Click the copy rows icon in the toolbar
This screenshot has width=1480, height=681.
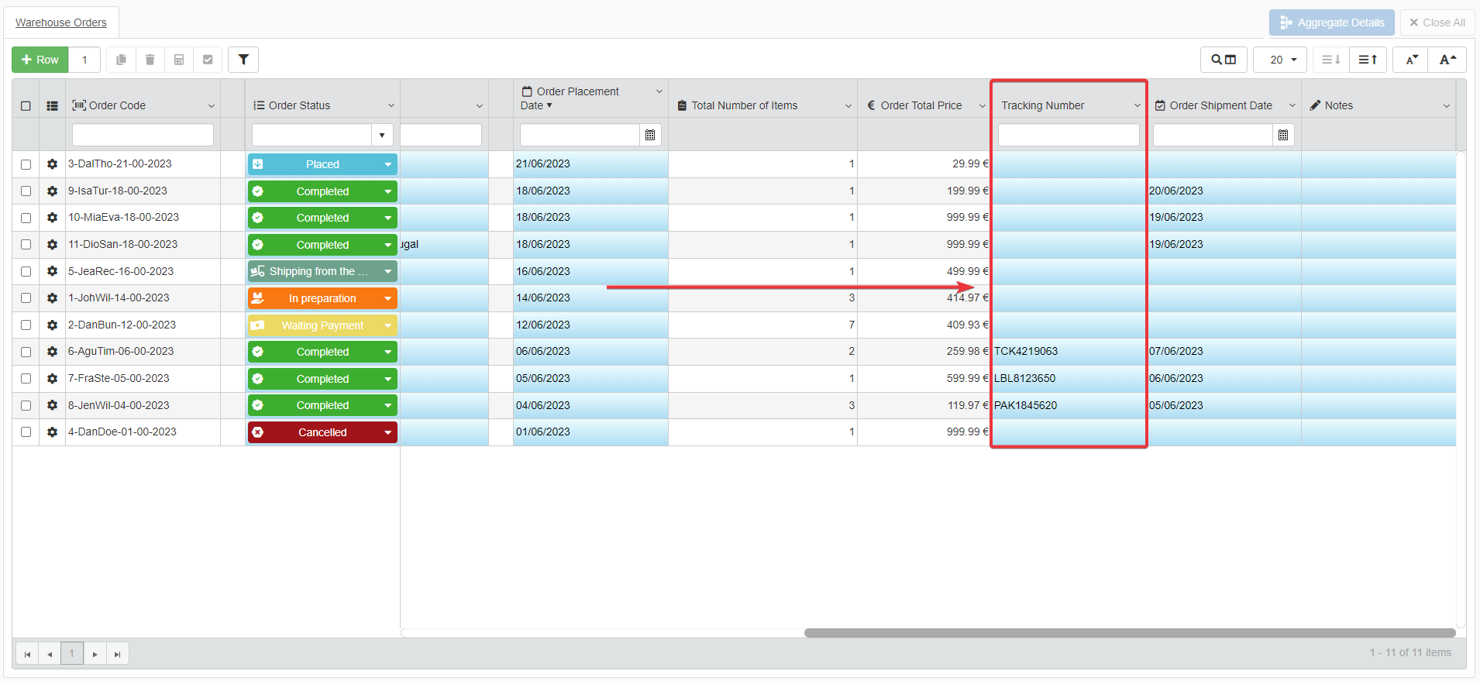pyautogui.click(x=121, y=60)
